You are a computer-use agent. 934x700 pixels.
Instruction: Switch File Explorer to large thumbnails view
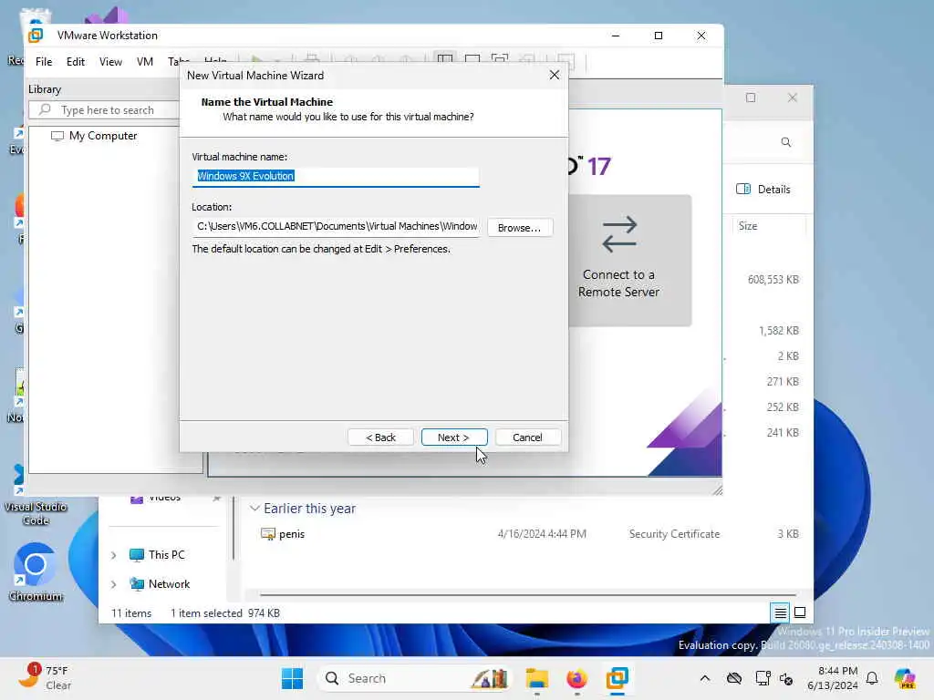click(800, 612)
